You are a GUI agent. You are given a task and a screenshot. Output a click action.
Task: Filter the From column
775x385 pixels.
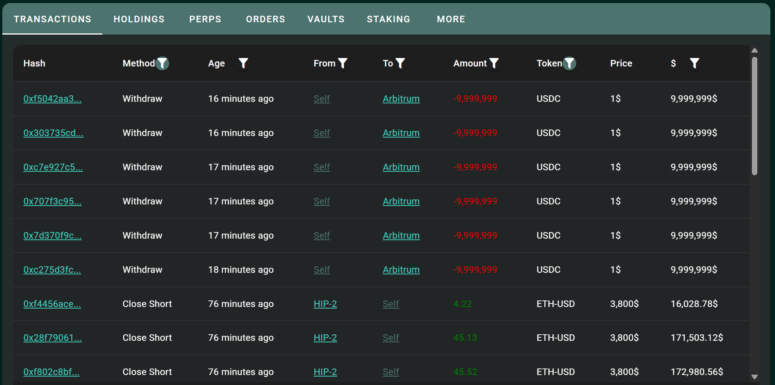(x=343, y=63)
